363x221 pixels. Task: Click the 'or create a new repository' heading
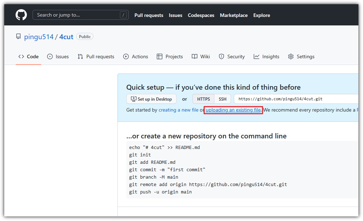coord(207,136)
